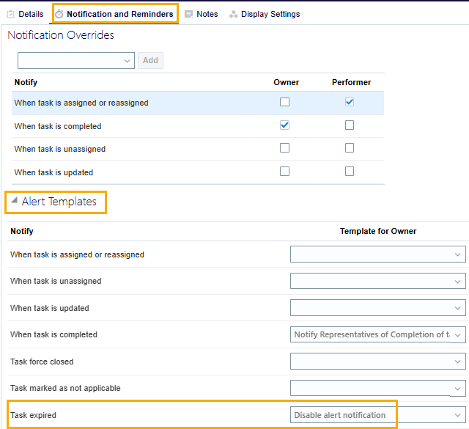Screen dimensions: 469x429
Task: Open the Display Settings tab
Action: (x=265, y=14)
